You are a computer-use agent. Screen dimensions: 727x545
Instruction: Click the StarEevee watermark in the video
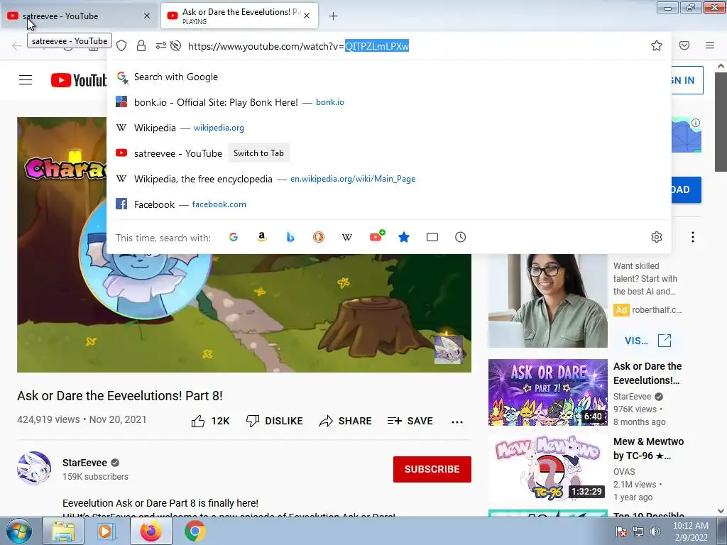449,349
